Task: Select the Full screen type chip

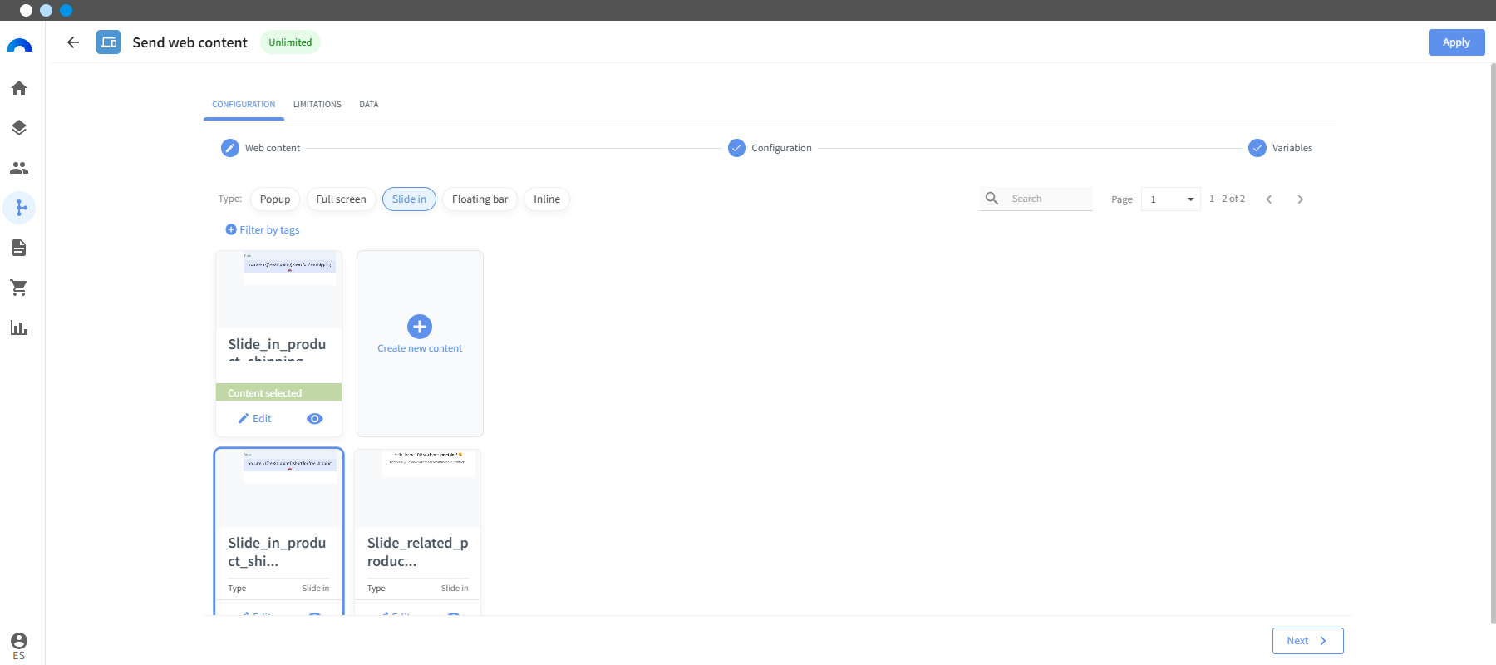Action: [341, 199]
